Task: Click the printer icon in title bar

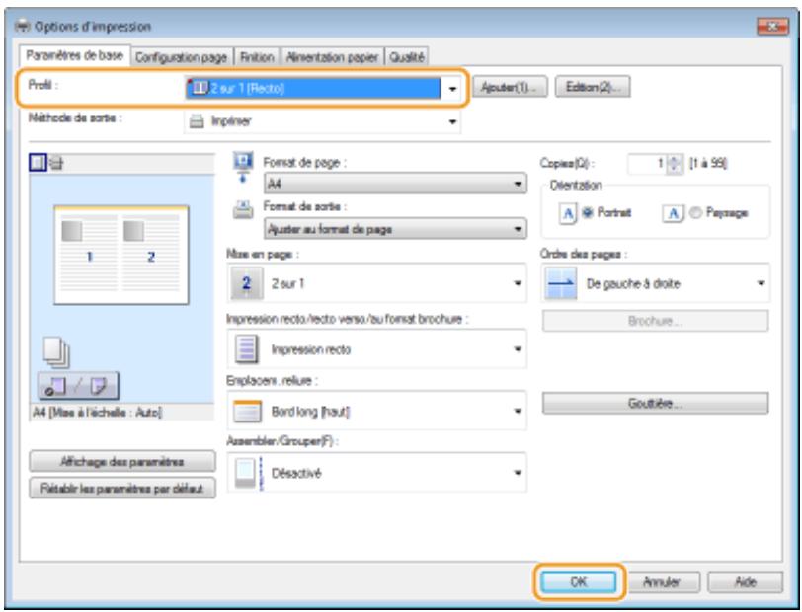Action: [23, 26]
